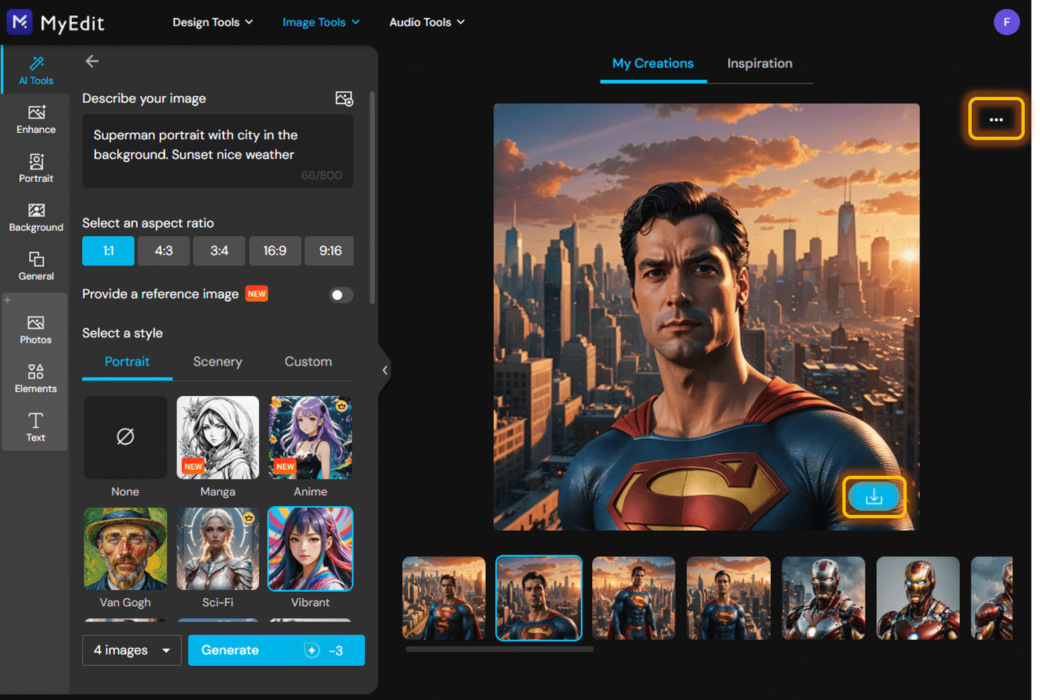Expand Image Tools menu

[321, 22]
